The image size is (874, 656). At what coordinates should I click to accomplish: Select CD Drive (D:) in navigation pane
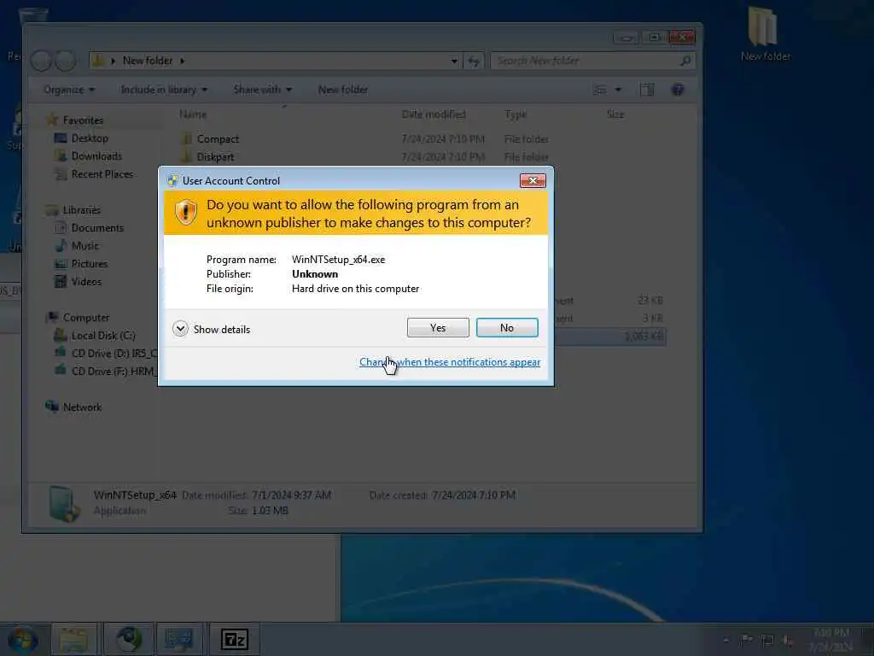[x=106, y=353]
